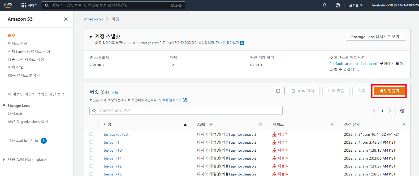
Task: Expand S3용 AWS Marketplace in sidebar
Action: pos(4,160)
